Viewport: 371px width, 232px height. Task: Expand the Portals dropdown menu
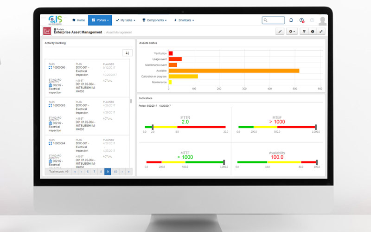tap(100, 20)
